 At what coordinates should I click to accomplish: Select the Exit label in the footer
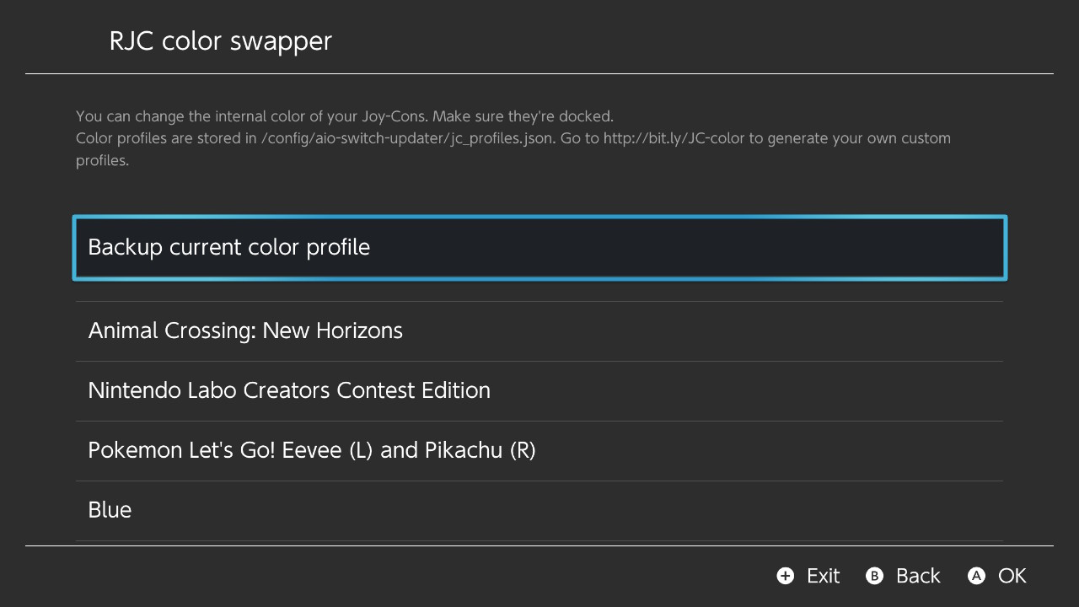(x=823, y=576)
